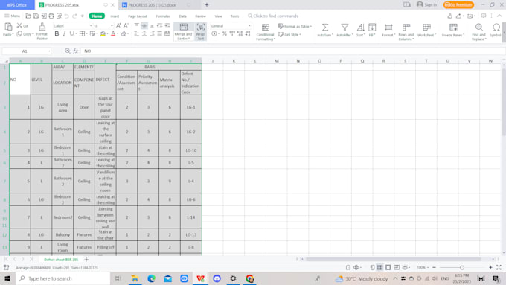This screenshot has width=506, height=285.
Task: Decrease font size with small A icon
Action: pos(126,25)
